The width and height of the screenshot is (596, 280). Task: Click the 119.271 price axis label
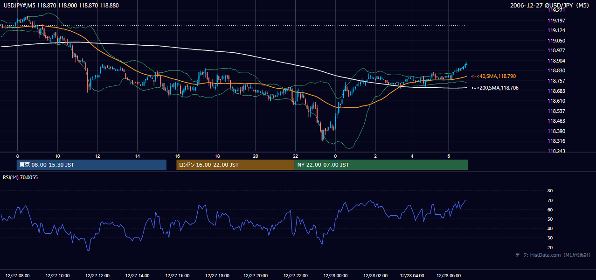(556, 10)
